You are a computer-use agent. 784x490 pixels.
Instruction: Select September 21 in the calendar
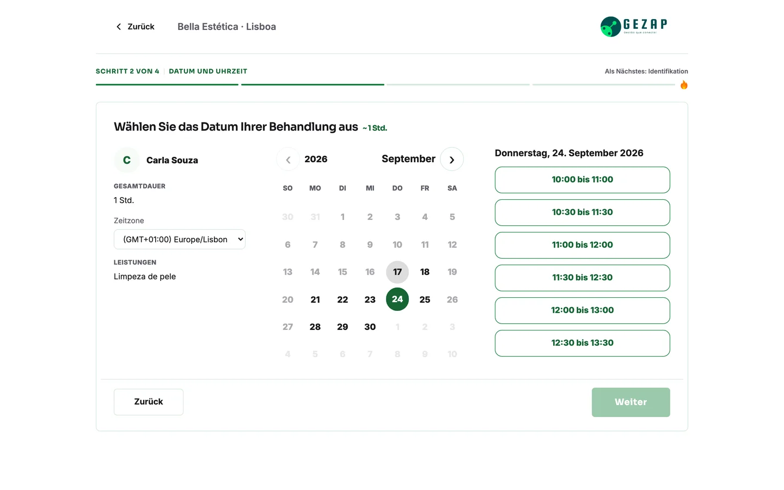point(315,299)
